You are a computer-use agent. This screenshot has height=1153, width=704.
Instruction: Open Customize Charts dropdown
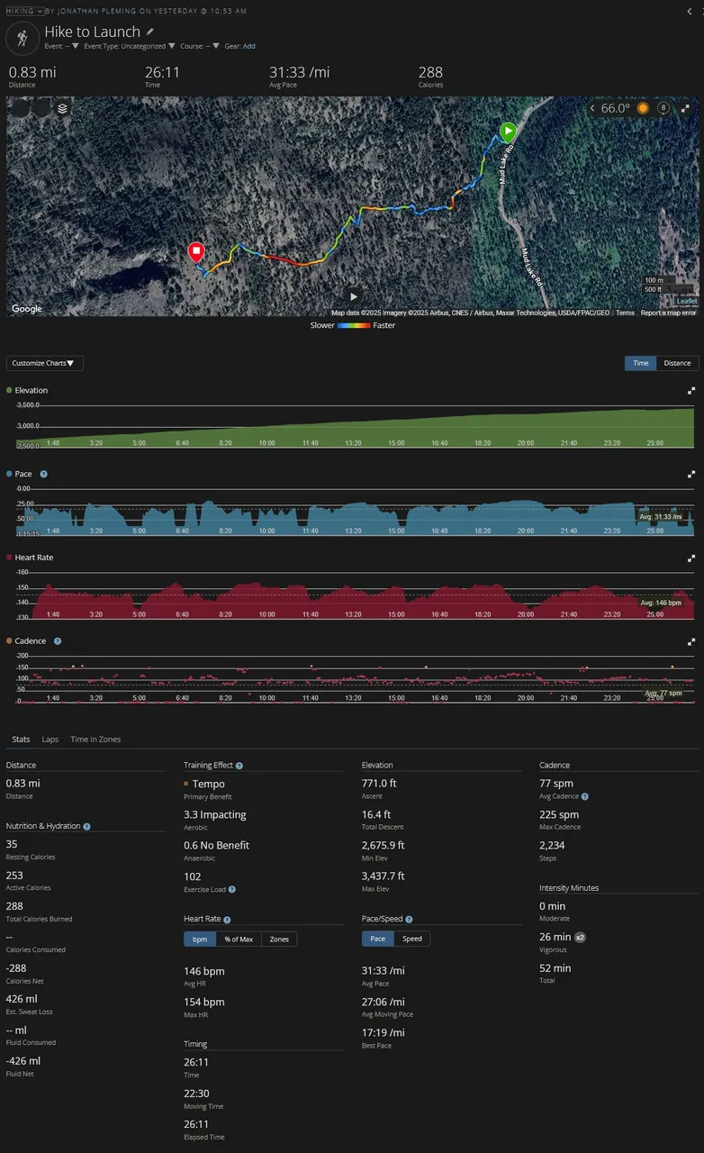click(x=45, y=363)
